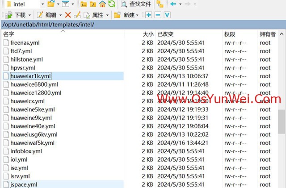Expand the intel directory combo box
Screen dimensions: 286x188
(43, 4)
